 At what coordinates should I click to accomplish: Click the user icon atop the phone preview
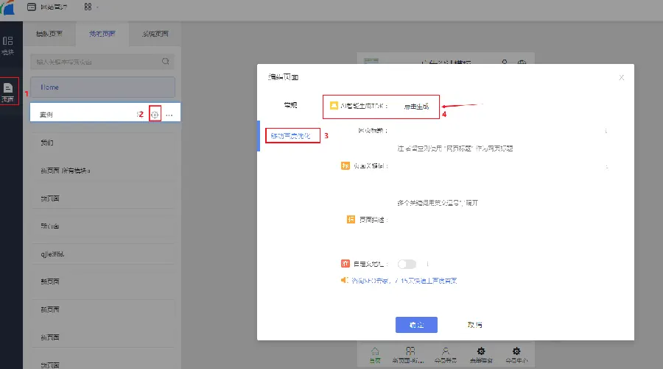click(x=505, y=62)
